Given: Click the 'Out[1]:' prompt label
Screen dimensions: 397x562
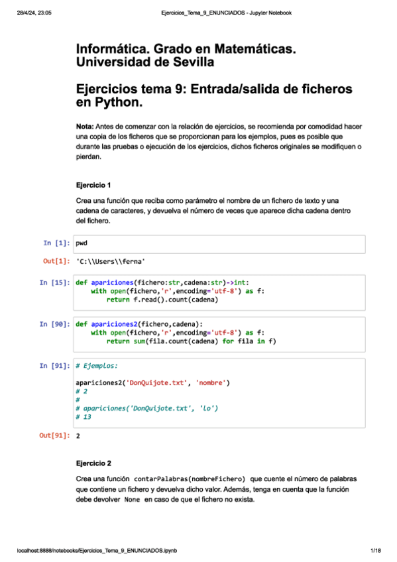Looking at the screenshot, I should tap(56, 261).
